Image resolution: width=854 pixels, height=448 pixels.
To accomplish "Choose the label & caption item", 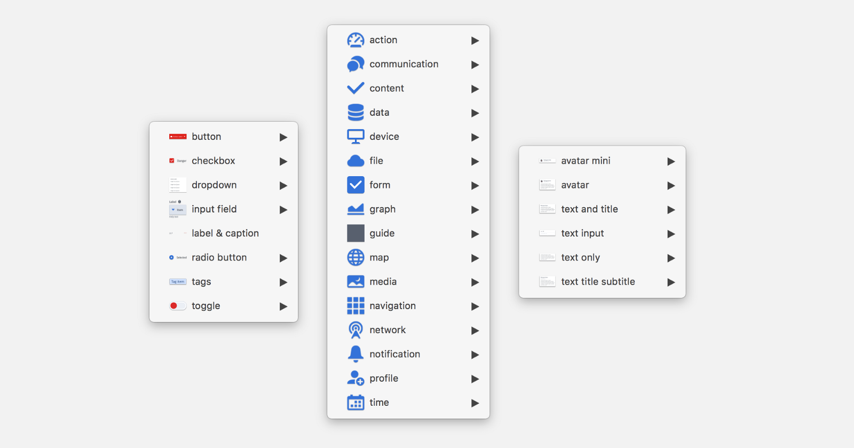I will (225, 233).
